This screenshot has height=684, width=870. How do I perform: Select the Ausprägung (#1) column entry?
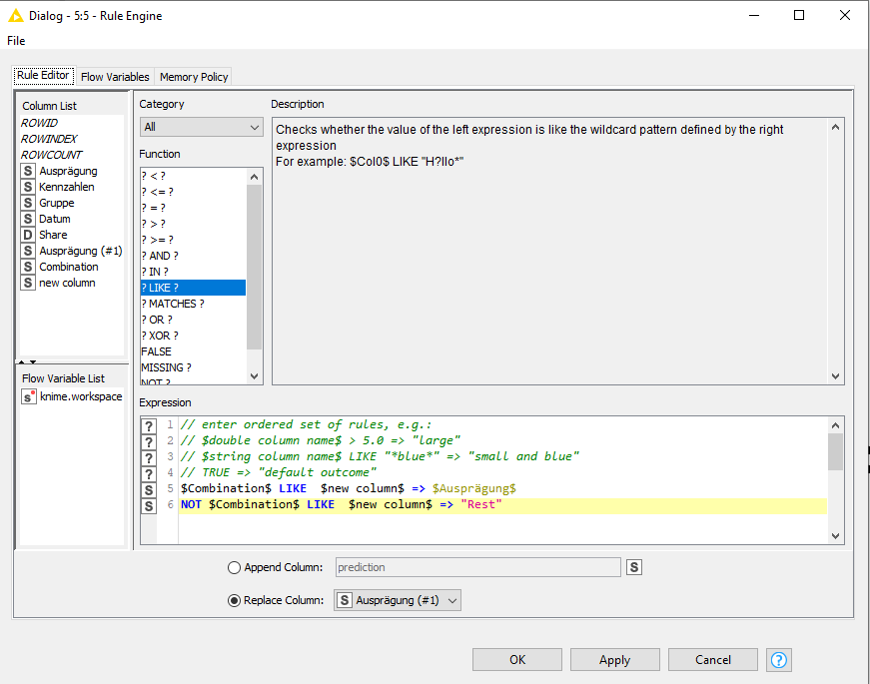tap(80, 251)
